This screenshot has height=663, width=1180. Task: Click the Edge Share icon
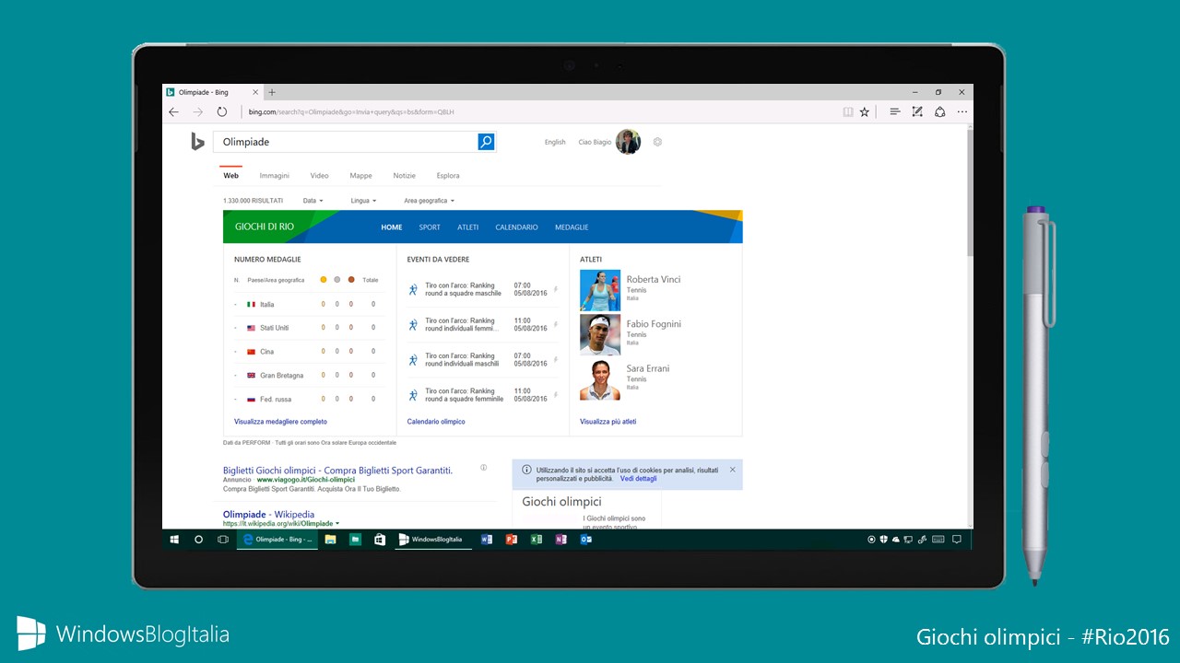(x=939, y=111)
